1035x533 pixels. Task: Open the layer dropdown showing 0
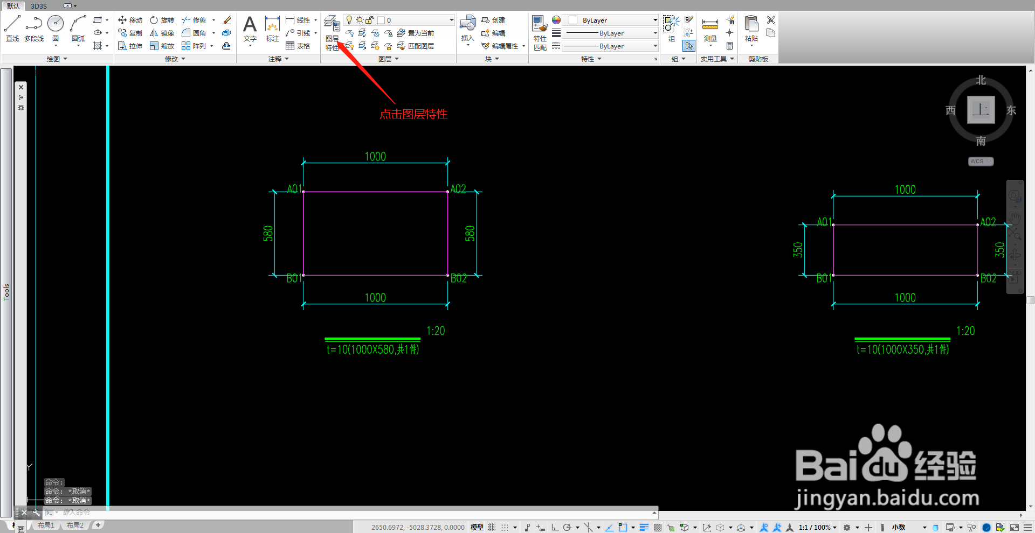(399, 20)
